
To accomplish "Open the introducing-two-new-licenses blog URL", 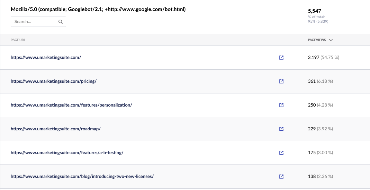I will pos(82,176).
